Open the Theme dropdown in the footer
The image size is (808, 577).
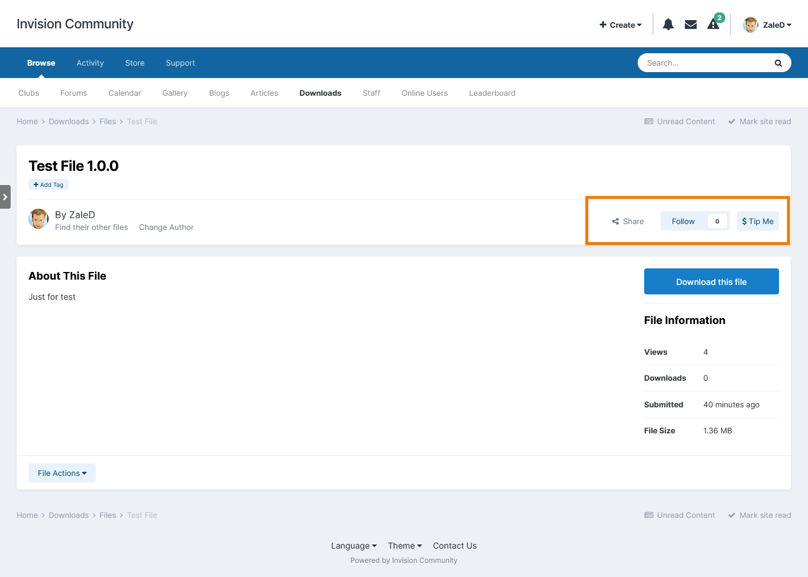405,546
